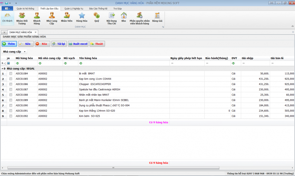Screen dimensions: 295x176
Task: Select the DANH MỤC HÀNG HÓA document tab
Action: [21, 32]
